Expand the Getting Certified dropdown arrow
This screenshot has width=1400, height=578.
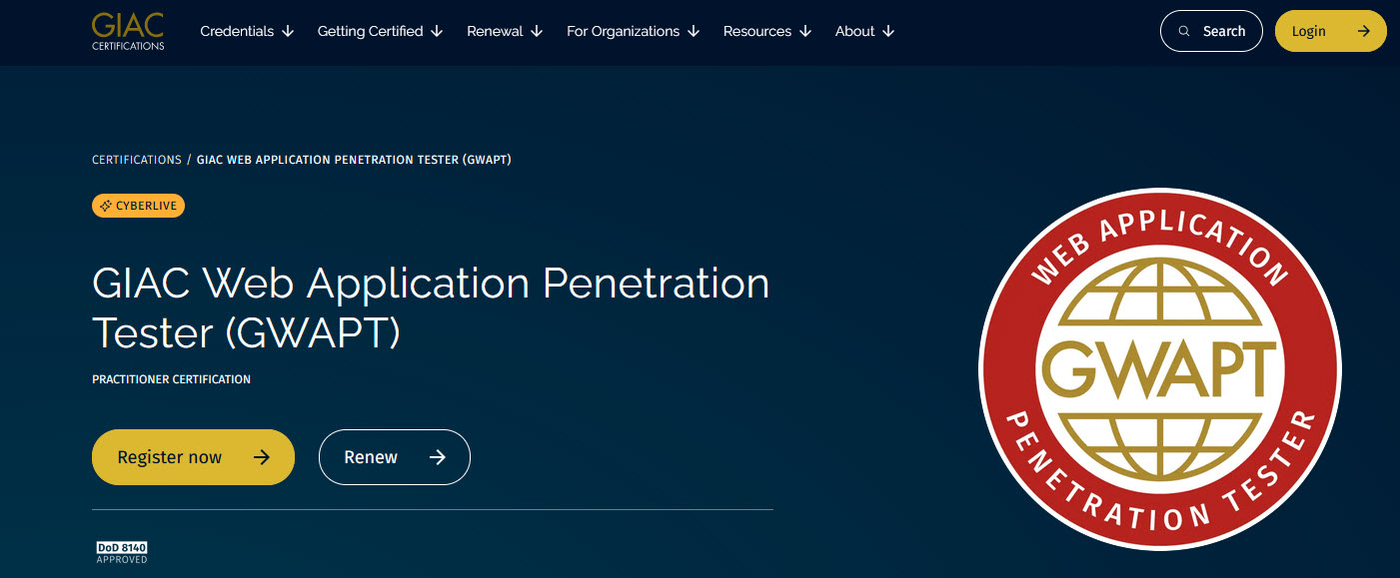tap(437, 31)
